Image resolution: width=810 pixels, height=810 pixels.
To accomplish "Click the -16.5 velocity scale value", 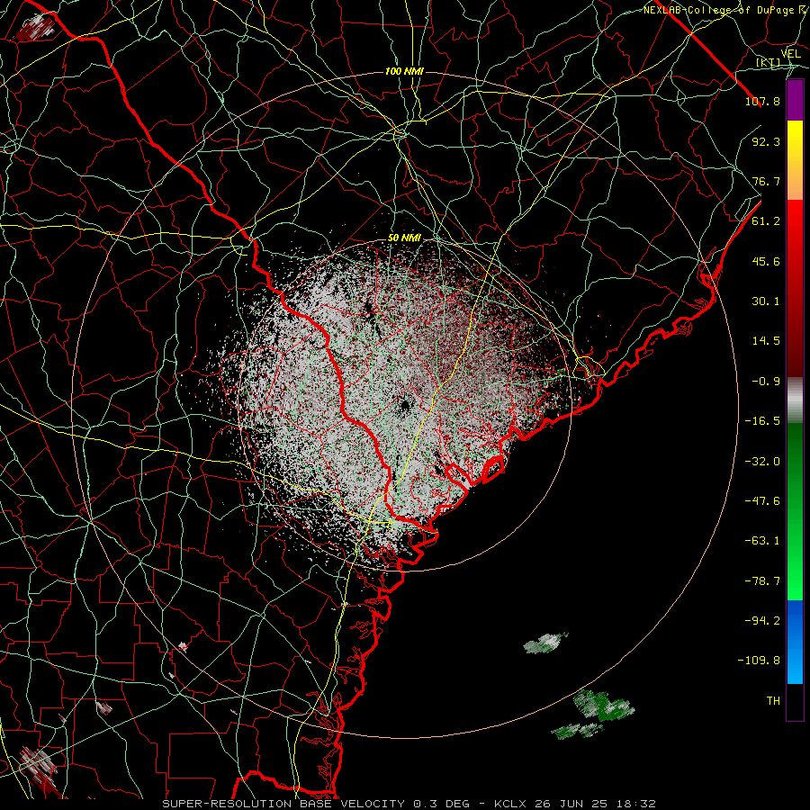I will [762, 421].
